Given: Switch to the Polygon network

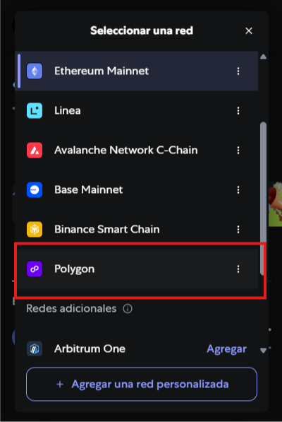Looking at the screenshot, I should pos(137,269).
